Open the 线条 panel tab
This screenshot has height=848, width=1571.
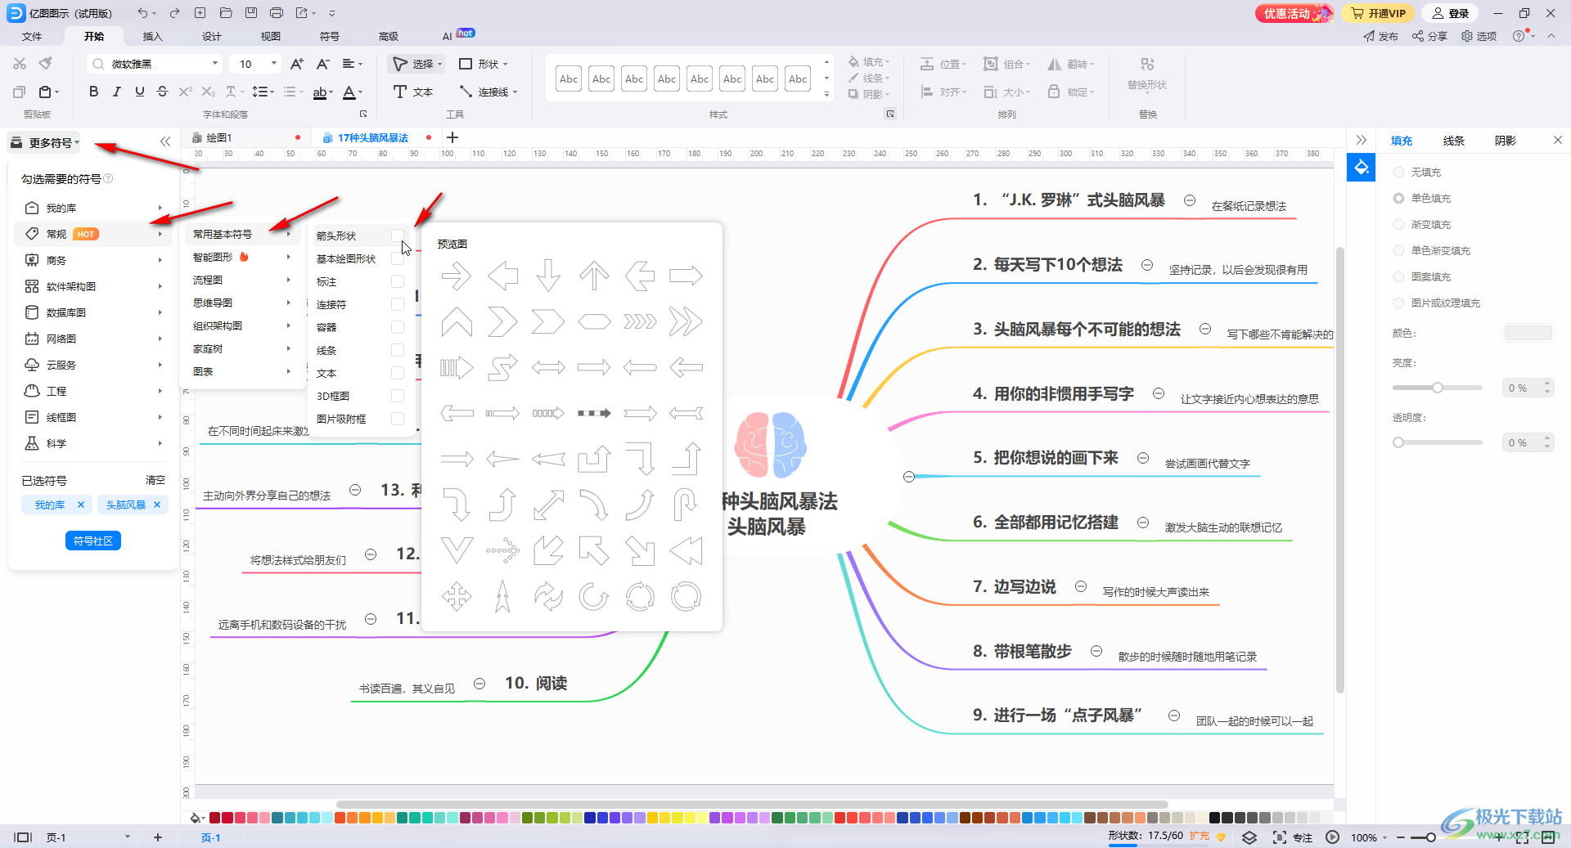1453,141
